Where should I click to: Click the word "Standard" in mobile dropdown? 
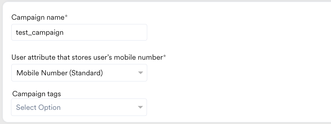(x=86, y=73)
